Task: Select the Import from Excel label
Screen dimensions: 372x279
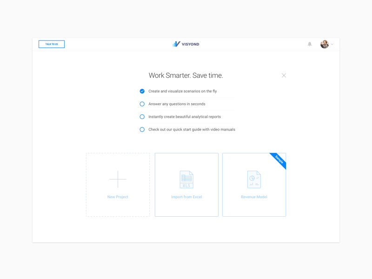Action: [186, 197]
